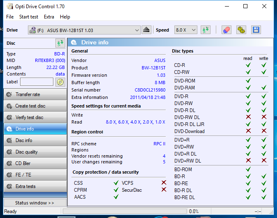This screenshot has width=277, height=218.
Task: Click the MID value RITEKBR3 (000)
Action: pos(50,60)
